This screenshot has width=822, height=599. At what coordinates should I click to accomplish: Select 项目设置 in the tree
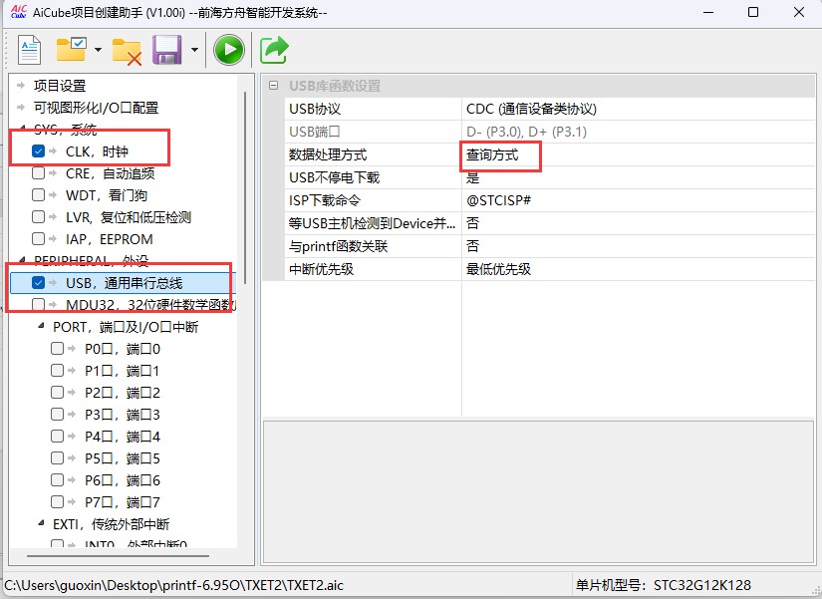(x=60, y=86)
